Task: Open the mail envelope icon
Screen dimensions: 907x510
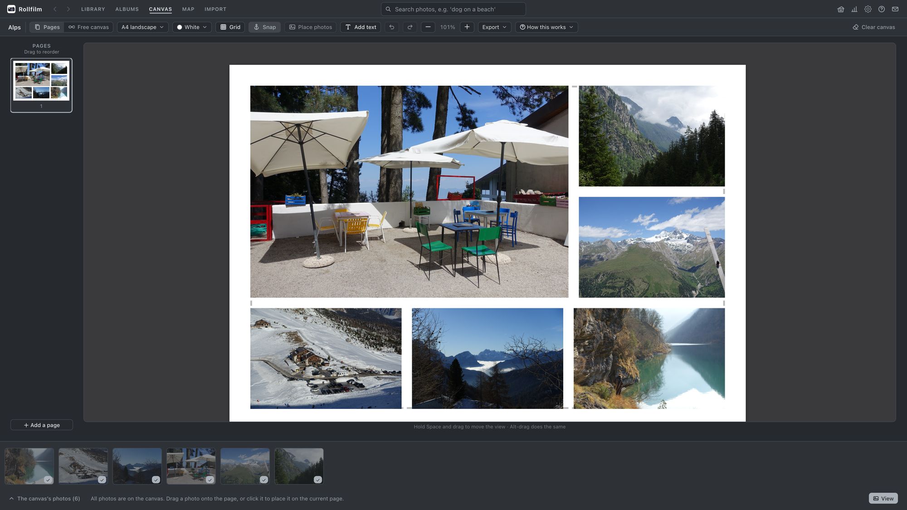Action: click(x=895, y=9)
